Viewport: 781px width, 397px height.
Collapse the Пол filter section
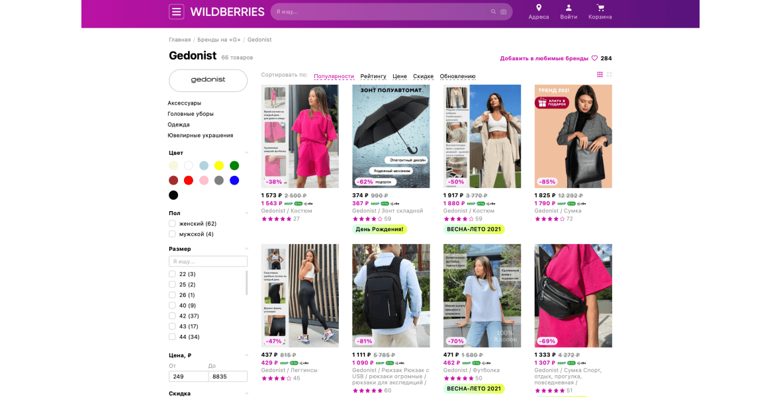click(x=246, y=213)
